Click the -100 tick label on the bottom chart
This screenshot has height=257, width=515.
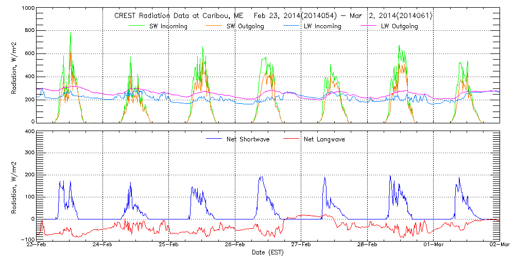click(x=28, y=240)
